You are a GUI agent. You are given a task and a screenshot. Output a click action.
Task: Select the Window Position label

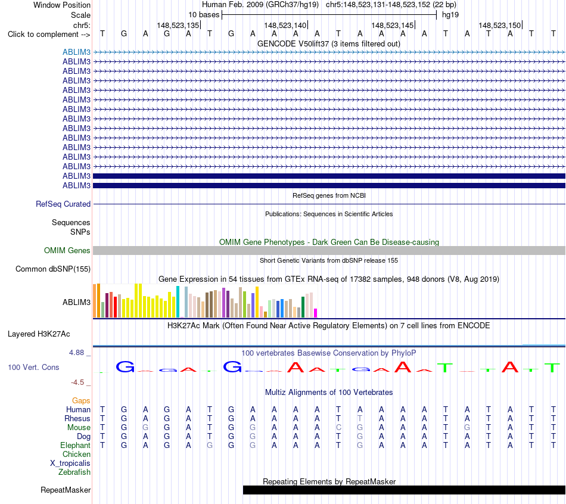point(62,5)
